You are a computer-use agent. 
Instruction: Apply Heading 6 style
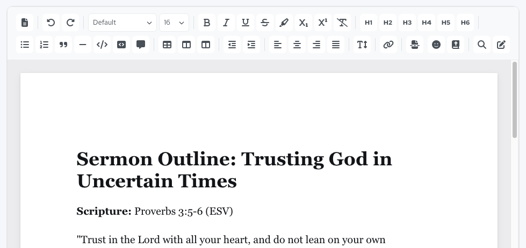pos(465,23)
